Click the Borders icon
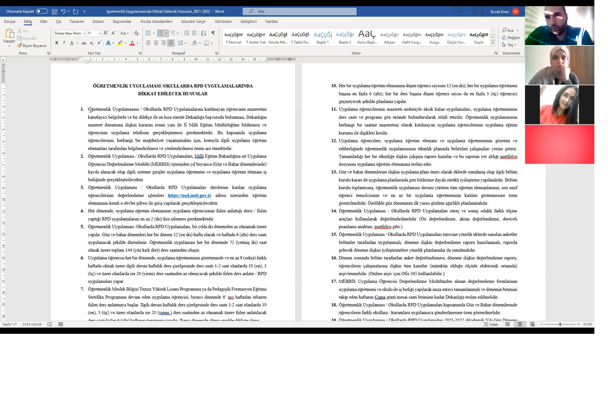Viewport: 608px width, 408px height. (207, 43)
